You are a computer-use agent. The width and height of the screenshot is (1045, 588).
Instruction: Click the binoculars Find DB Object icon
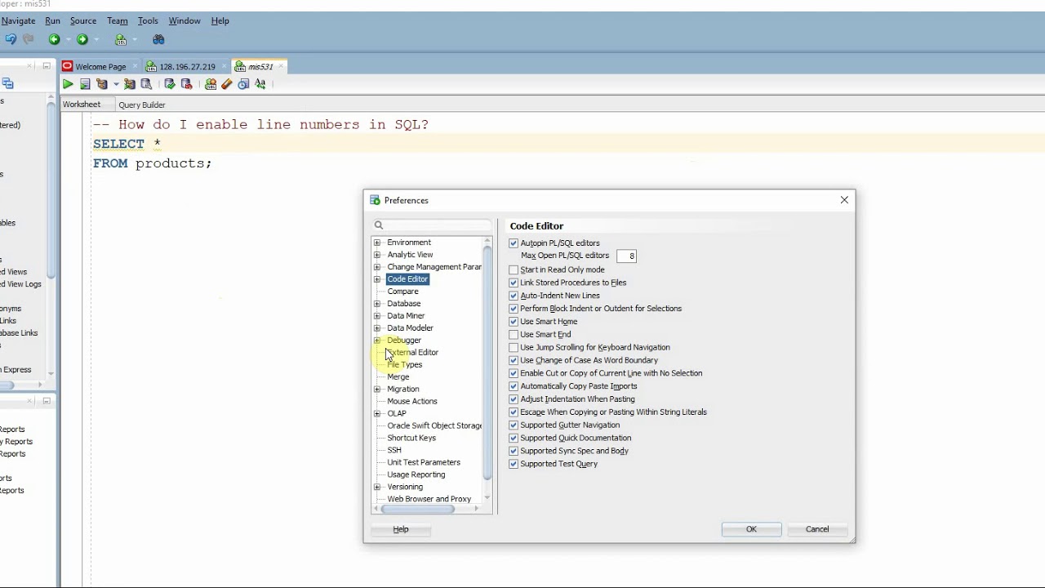[x=158, y=39]
